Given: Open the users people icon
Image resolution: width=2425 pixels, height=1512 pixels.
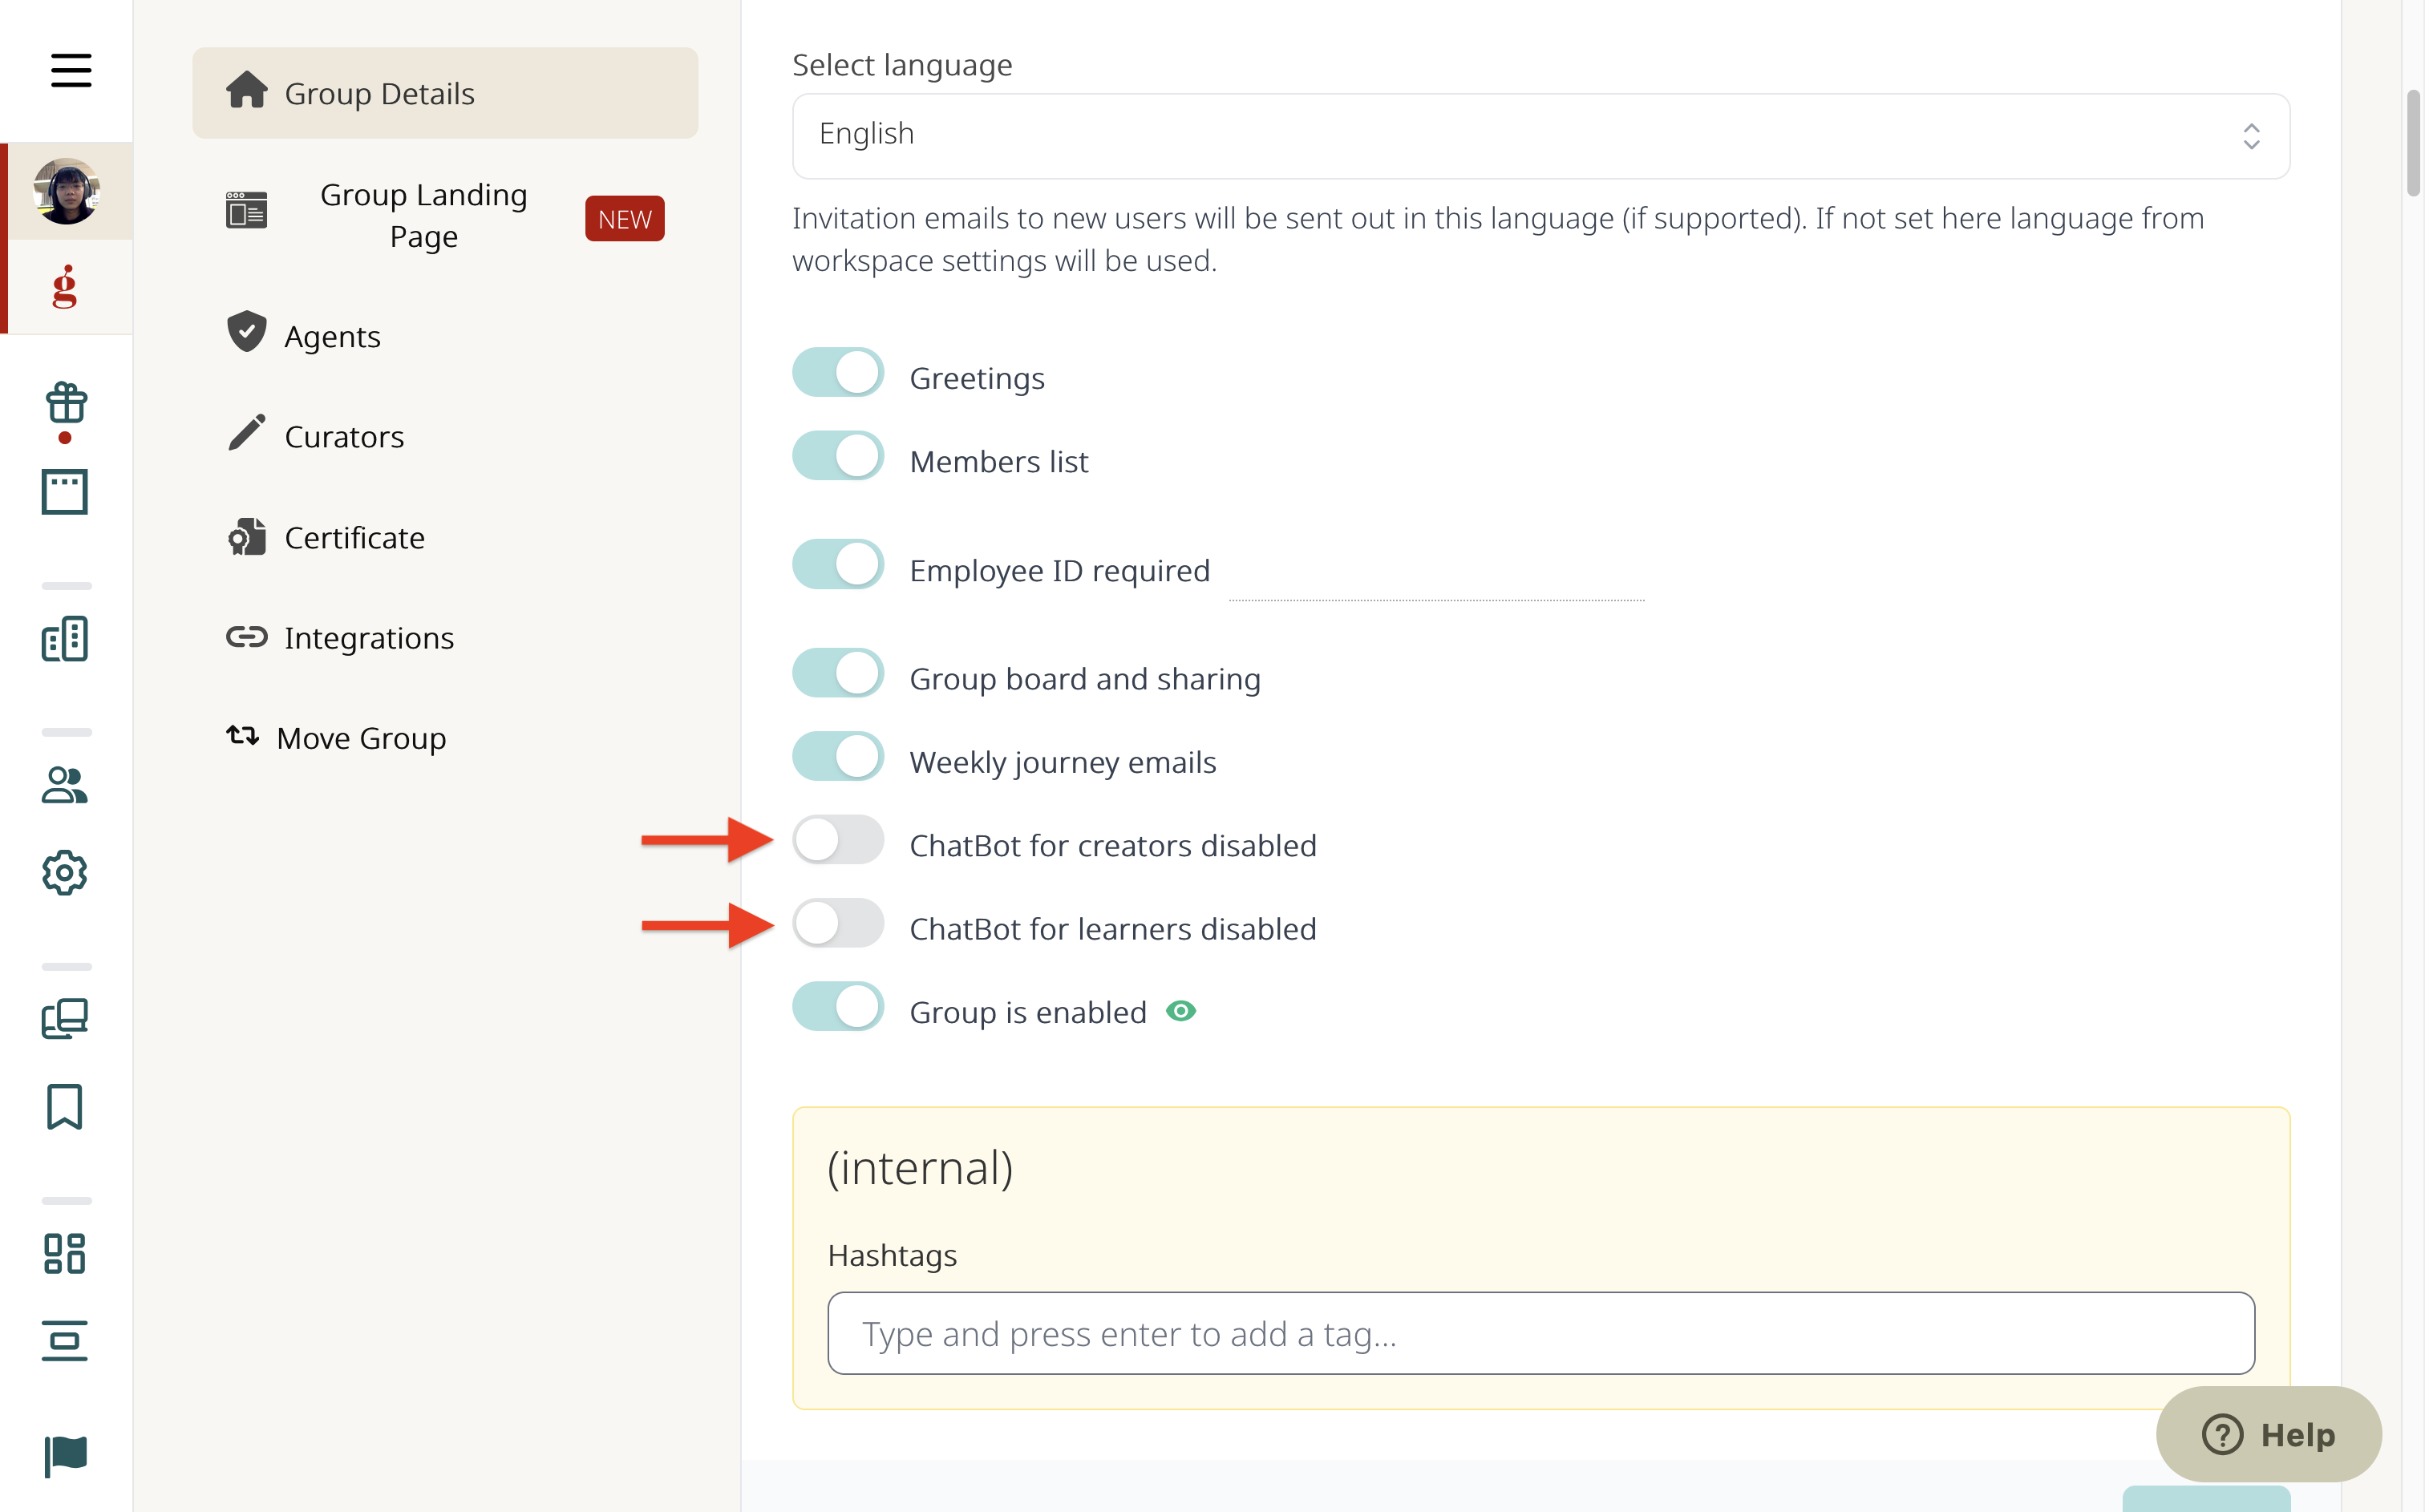Looking at the screenshot, I should point(65,785).
